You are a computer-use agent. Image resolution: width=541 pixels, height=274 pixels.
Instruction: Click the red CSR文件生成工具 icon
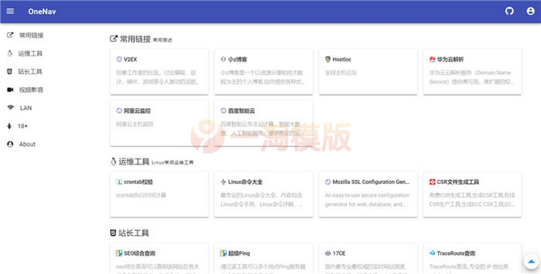click(x=432, y=182)
